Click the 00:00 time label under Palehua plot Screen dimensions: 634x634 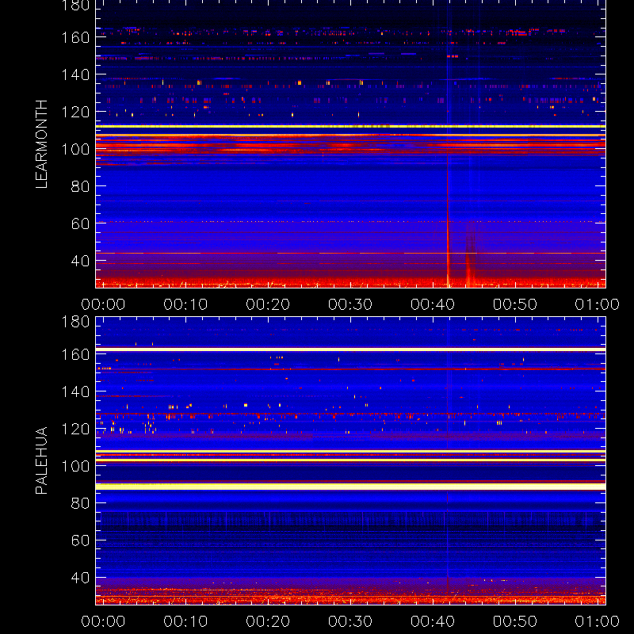tap(103, 621)
